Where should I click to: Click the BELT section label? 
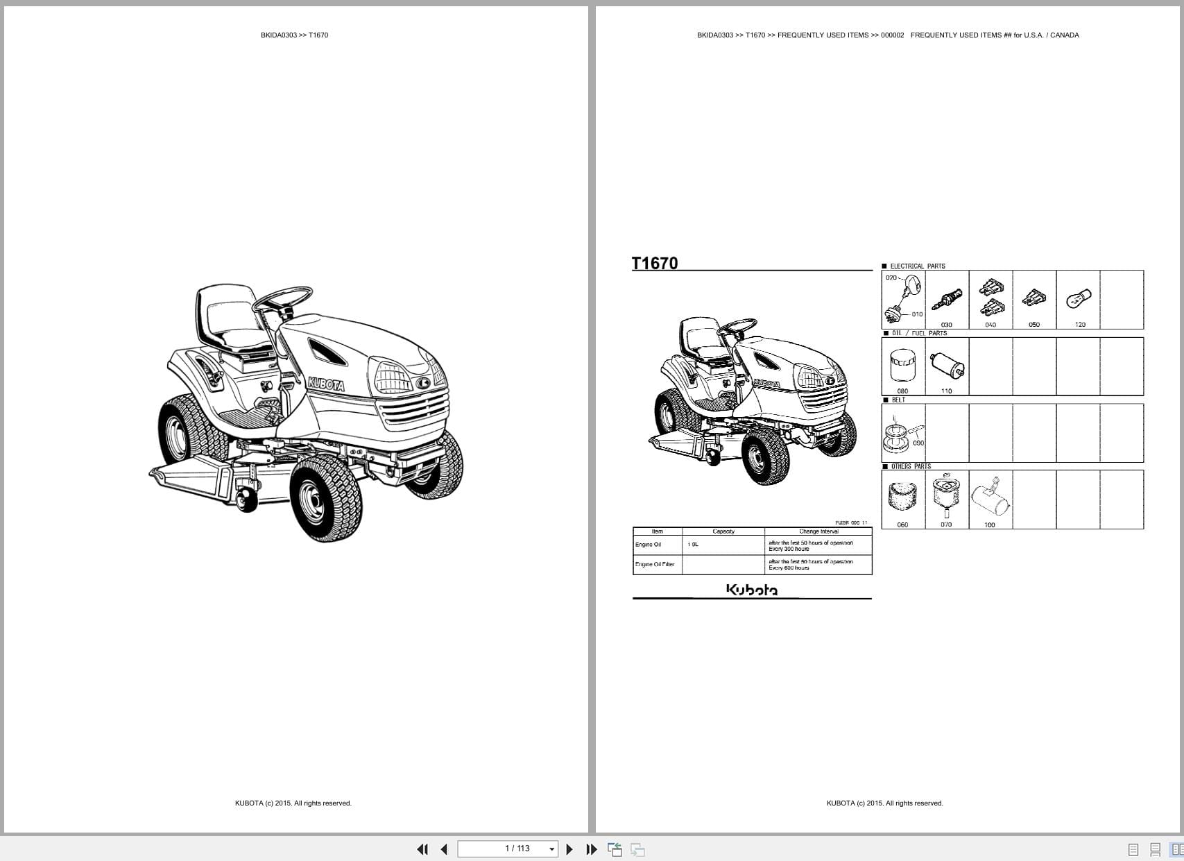(x=898, y=400)
